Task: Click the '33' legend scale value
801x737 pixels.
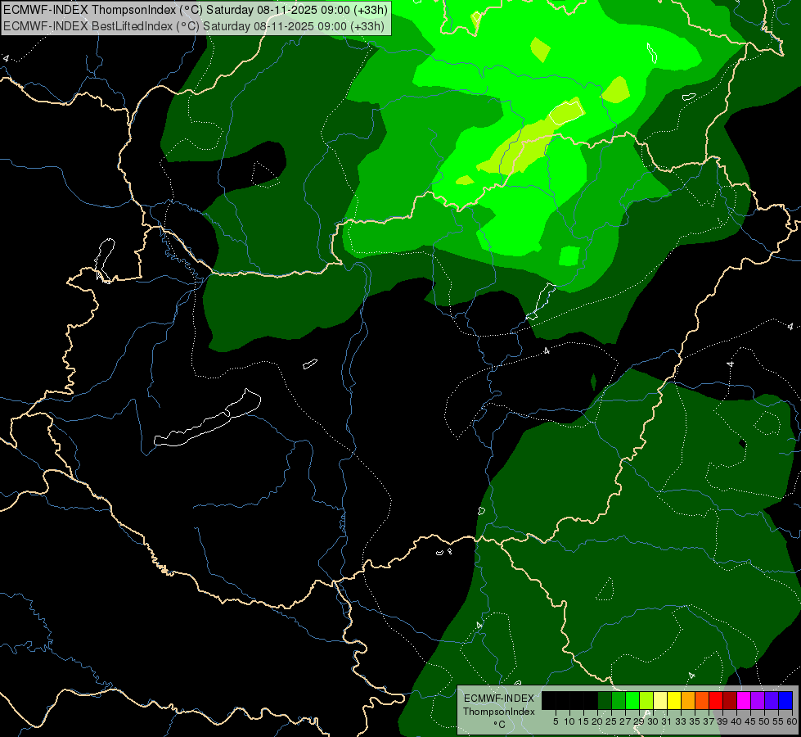Action: [681, 721]
